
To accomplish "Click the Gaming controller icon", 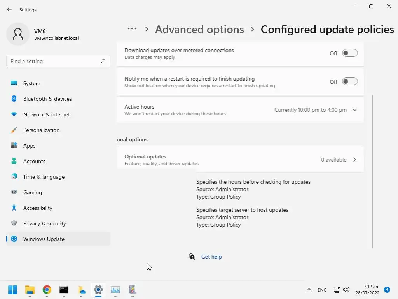I will pos(14,192).
